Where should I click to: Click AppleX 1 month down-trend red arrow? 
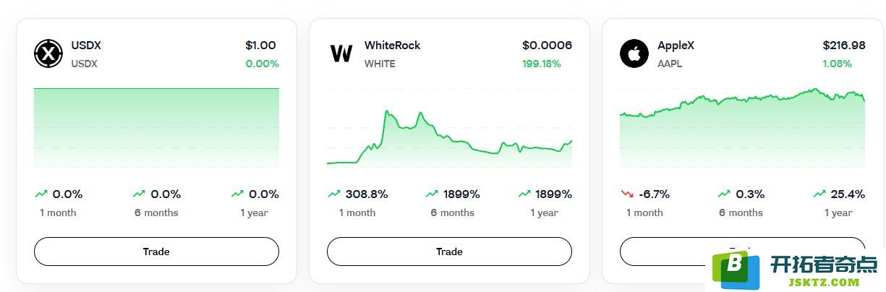coord(626,194)
